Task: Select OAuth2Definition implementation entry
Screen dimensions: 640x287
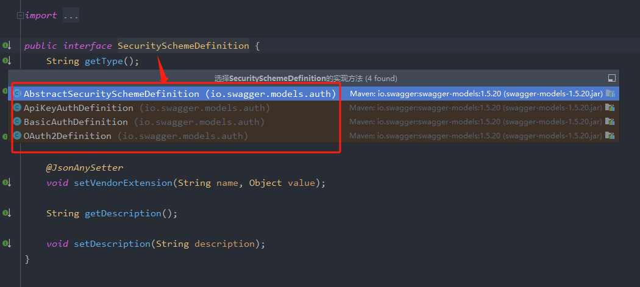Action: tap(67, 136)
